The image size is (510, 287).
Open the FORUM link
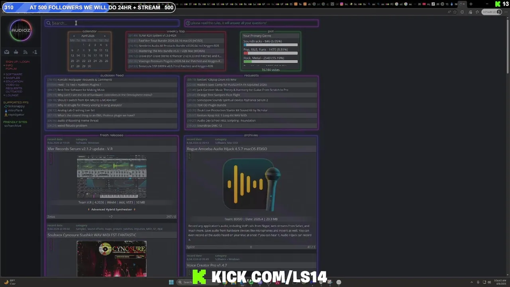click(11, 69)
